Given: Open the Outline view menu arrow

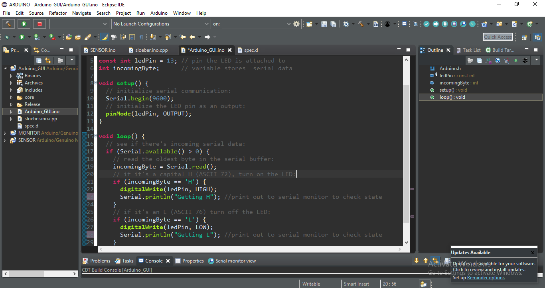Looking at the screenshot, I should 537,61.
